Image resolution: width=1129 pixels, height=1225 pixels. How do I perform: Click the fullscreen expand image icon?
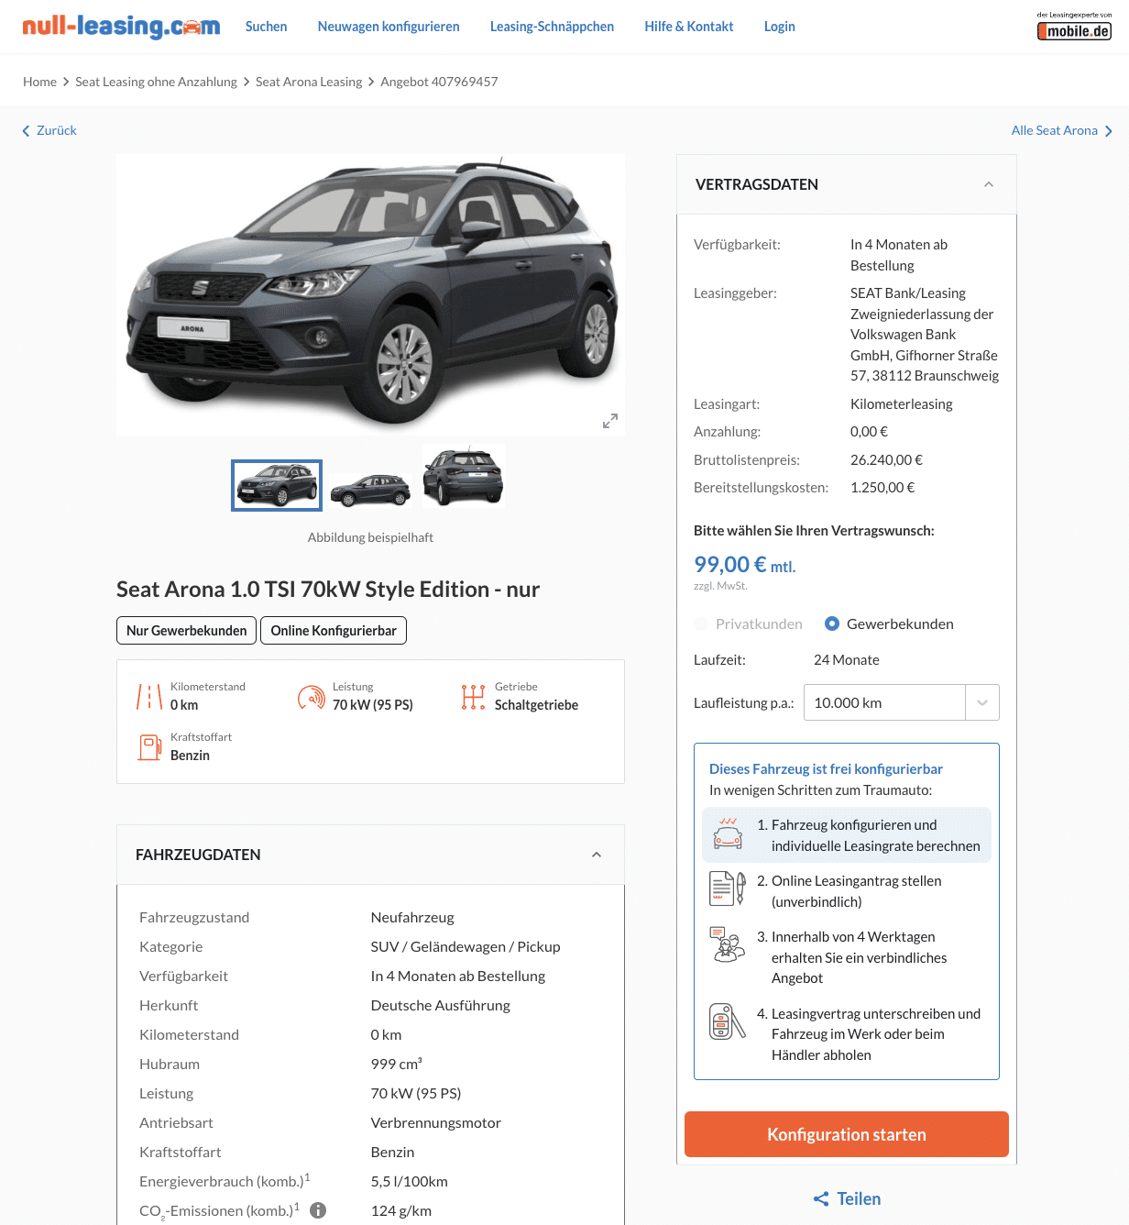point(610,421)
